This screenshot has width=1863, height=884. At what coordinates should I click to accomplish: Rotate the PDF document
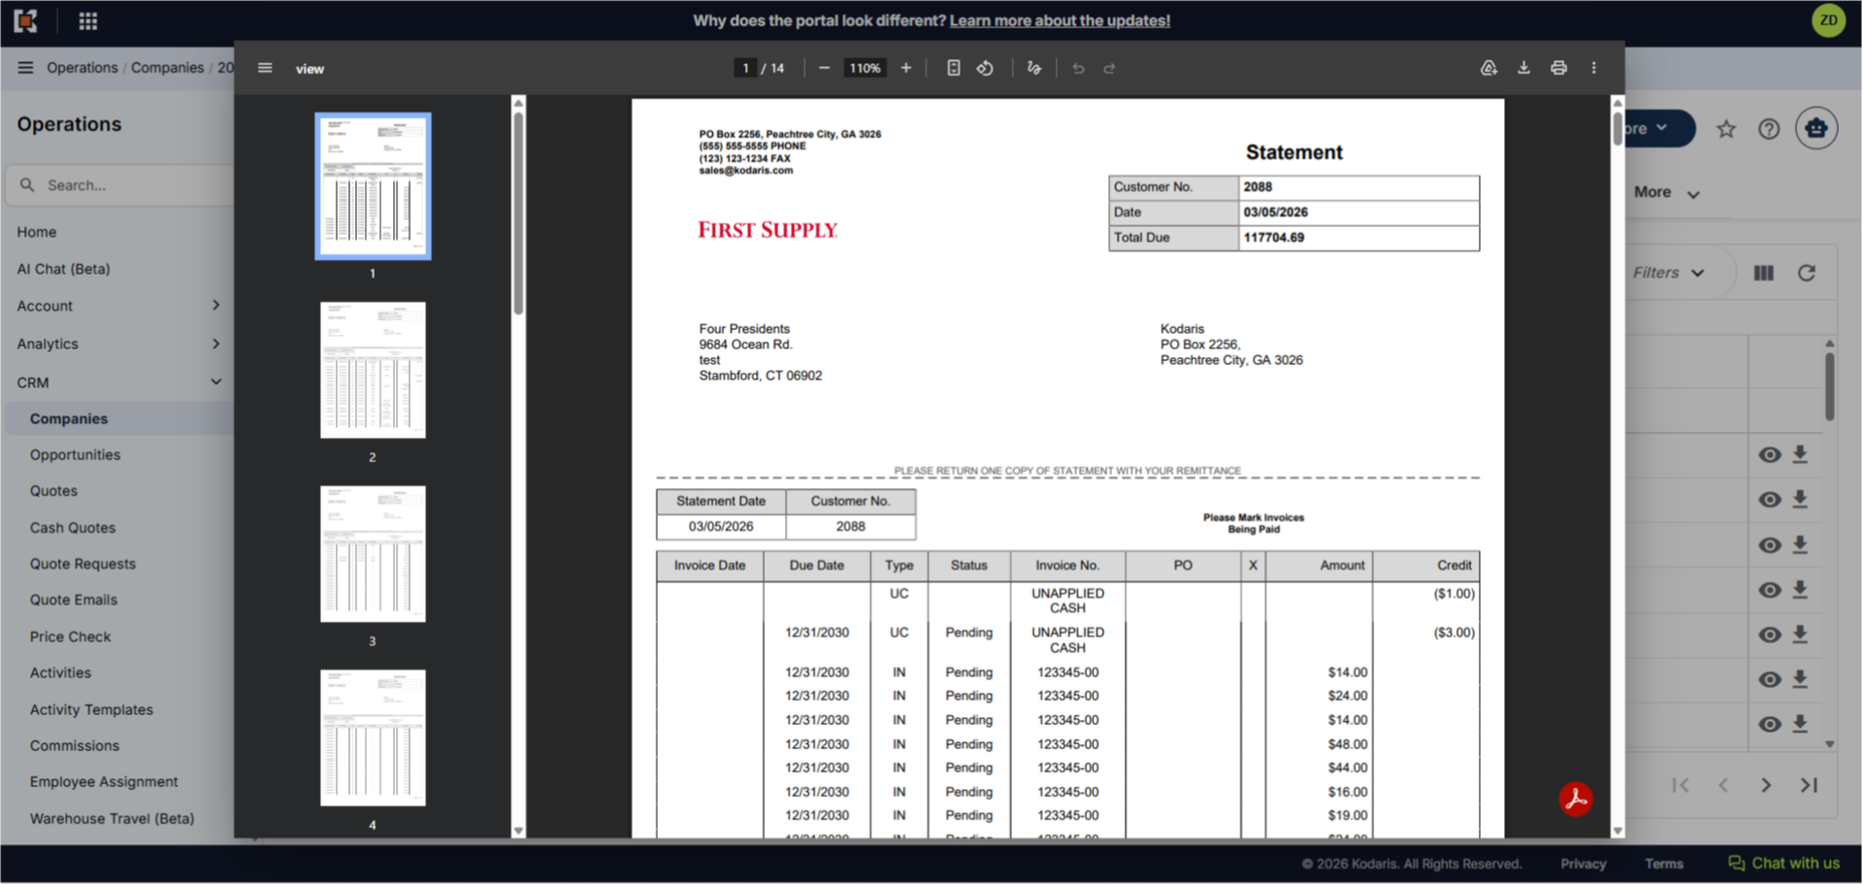pyautogui.click(x=985, y=68)
